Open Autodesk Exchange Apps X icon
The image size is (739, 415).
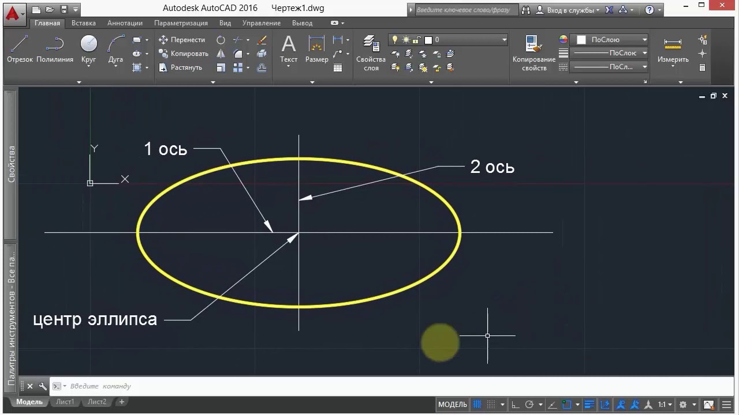[609, 10]
